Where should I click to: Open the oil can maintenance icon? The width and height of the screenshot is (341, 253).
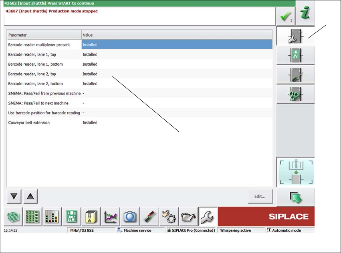pos(188,217)
